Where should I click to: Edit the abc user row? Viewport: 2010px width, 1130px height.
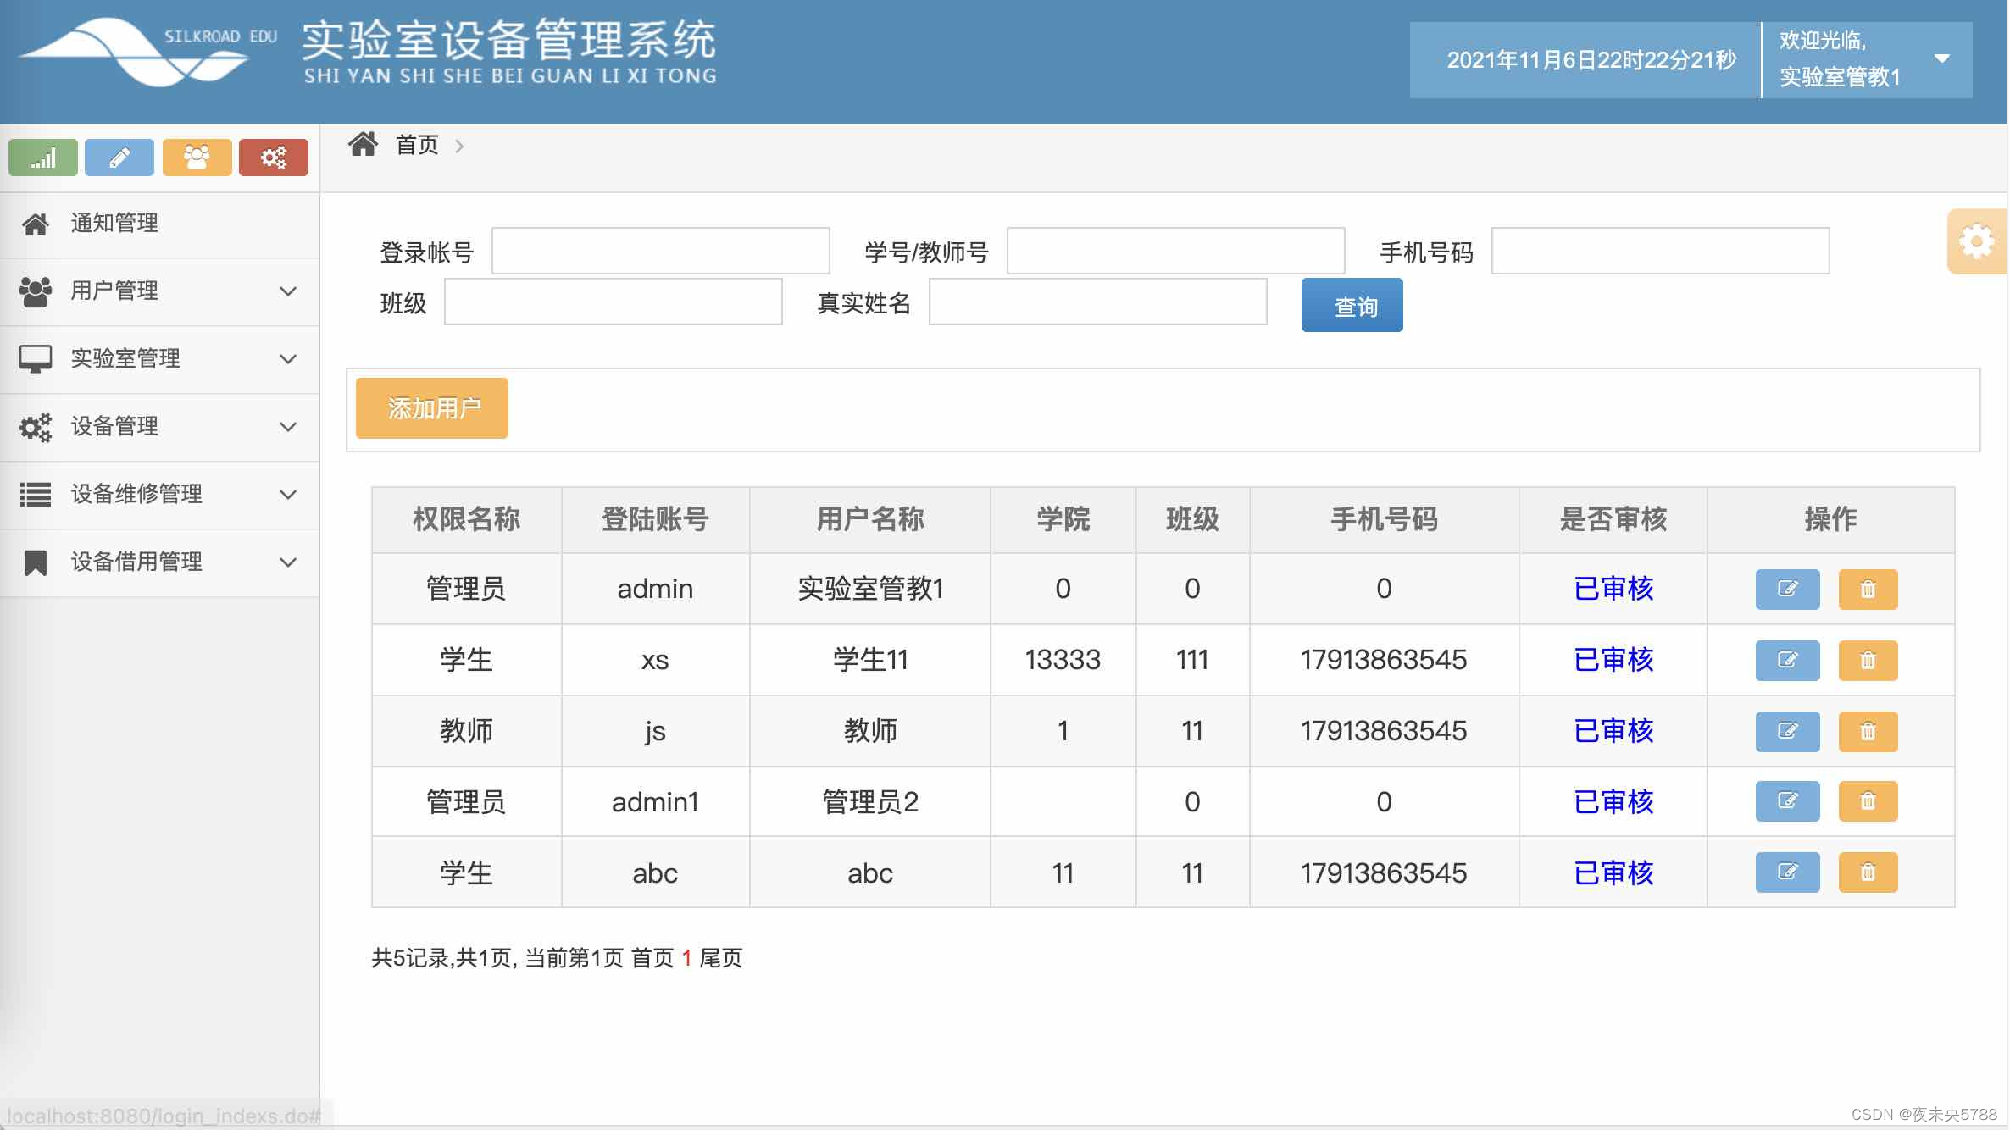tap(1786, 872)
